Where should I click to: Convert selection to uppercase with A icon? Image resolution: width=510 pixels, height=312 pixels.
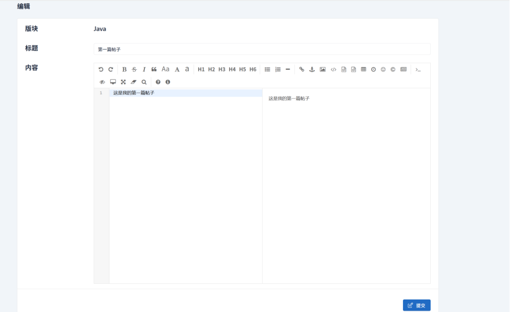[x=177, y=69]
